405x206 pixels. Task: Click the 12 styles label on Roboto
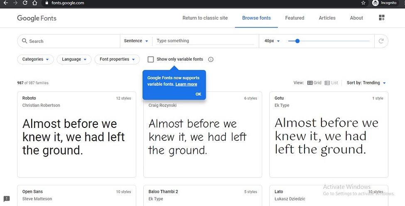click(123, 98)
